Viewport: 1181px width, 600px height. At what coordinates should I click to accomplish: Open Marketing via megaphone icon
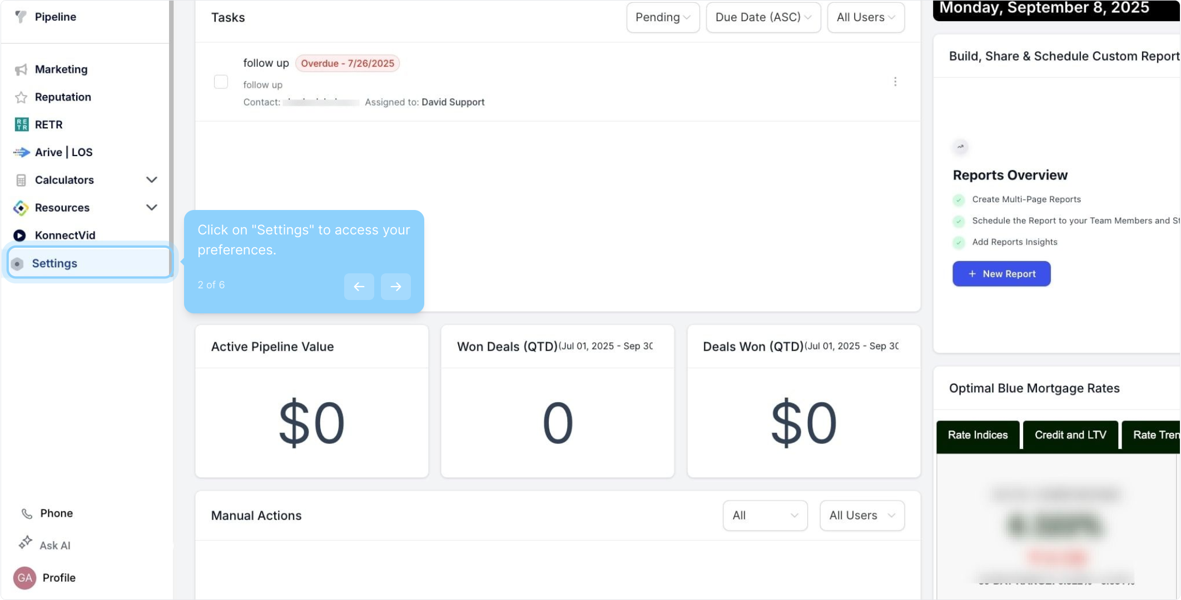[21, 69]
